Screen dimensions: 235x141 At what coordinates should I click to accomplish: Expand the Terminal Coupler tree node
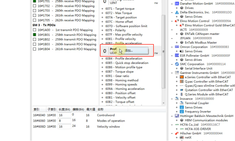177,103
